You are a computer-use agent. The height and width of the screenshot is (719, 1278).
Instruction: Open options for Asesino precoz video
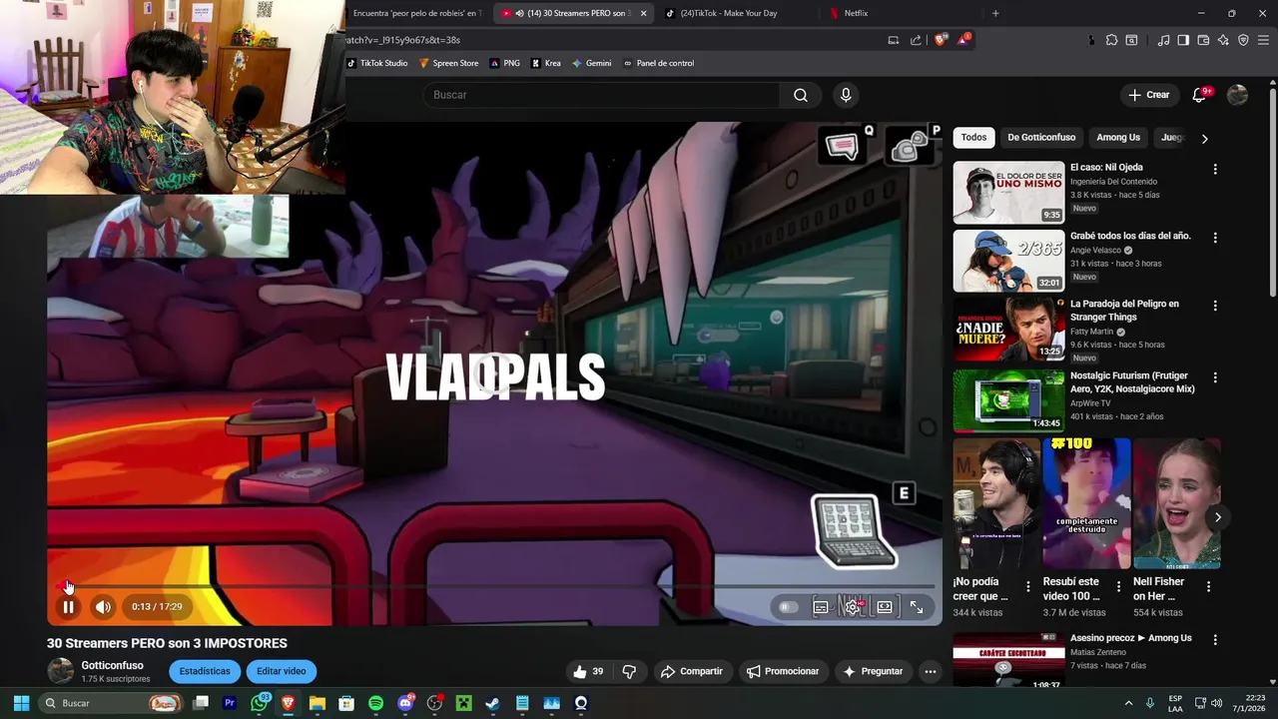pyautogui.click(x=1215, y=639)
